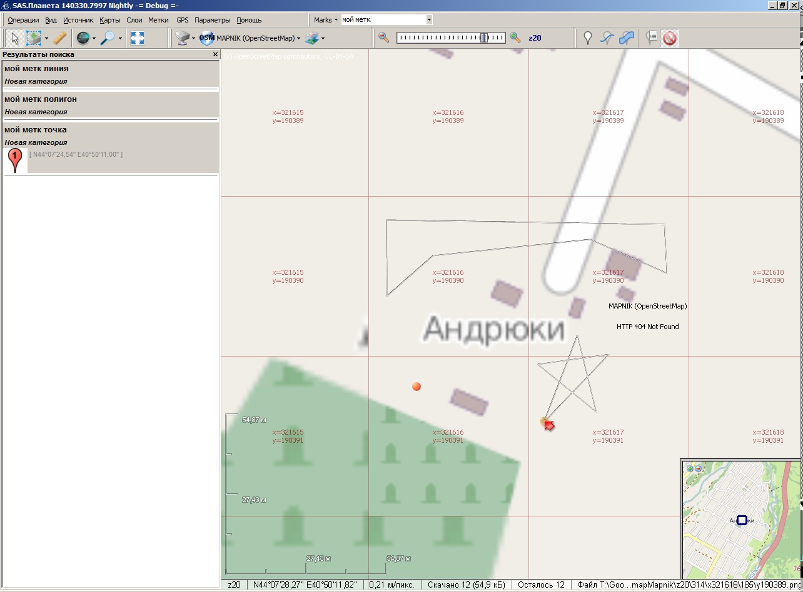
Task: Zoom in the minimap with plus button
Action: tap(690, 468)
